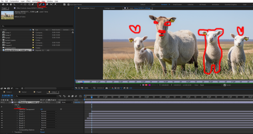Click the trash icon in Project panel
Image resolution: width=253 pixels, height=134 pixels.
tap(22, 88)
